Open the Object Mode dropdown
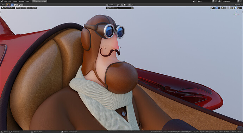The image size is (243, 133). pyautogui.click(x=8, y=8)
